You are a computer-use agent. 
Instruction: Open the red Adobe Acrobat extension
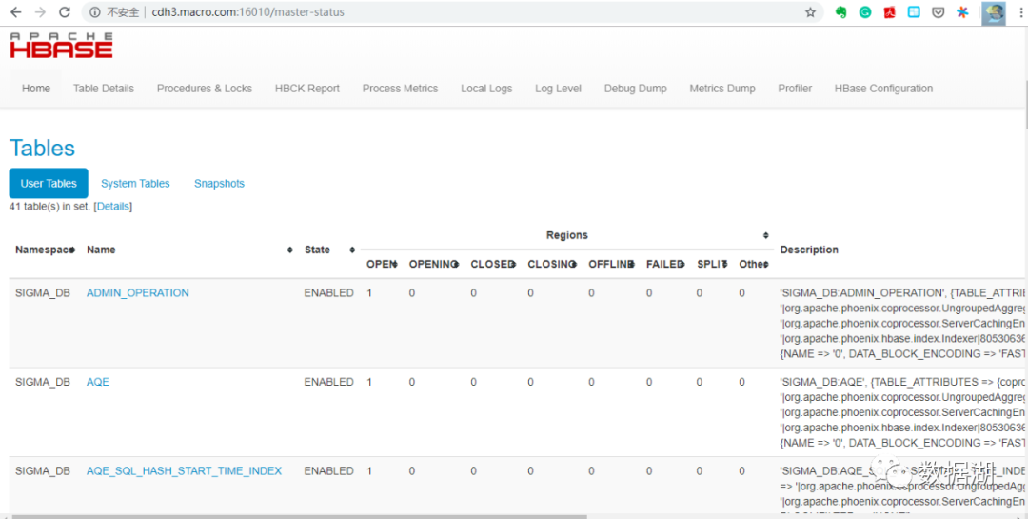[890, 11]
